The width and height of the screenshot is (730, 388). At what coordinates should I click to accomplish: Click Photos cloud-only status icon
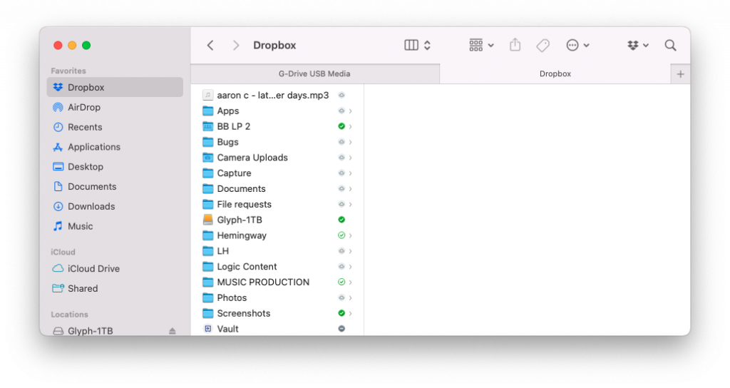[x=341, y=298]
